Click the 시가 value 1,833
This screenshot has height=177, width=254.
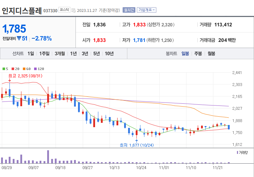coord(99,40)
